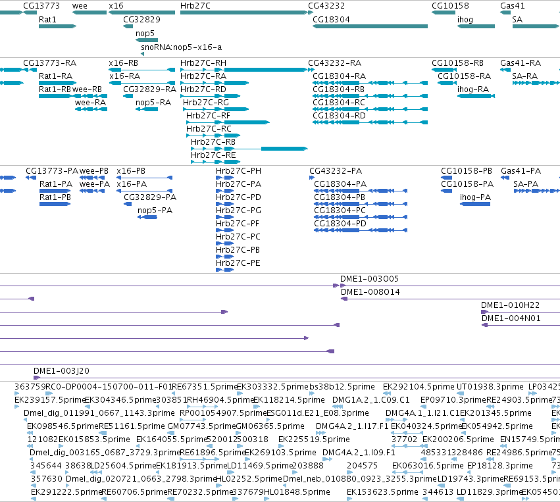Select EST HL02252.5prime
560x502 pixels.
click(218, 486)
